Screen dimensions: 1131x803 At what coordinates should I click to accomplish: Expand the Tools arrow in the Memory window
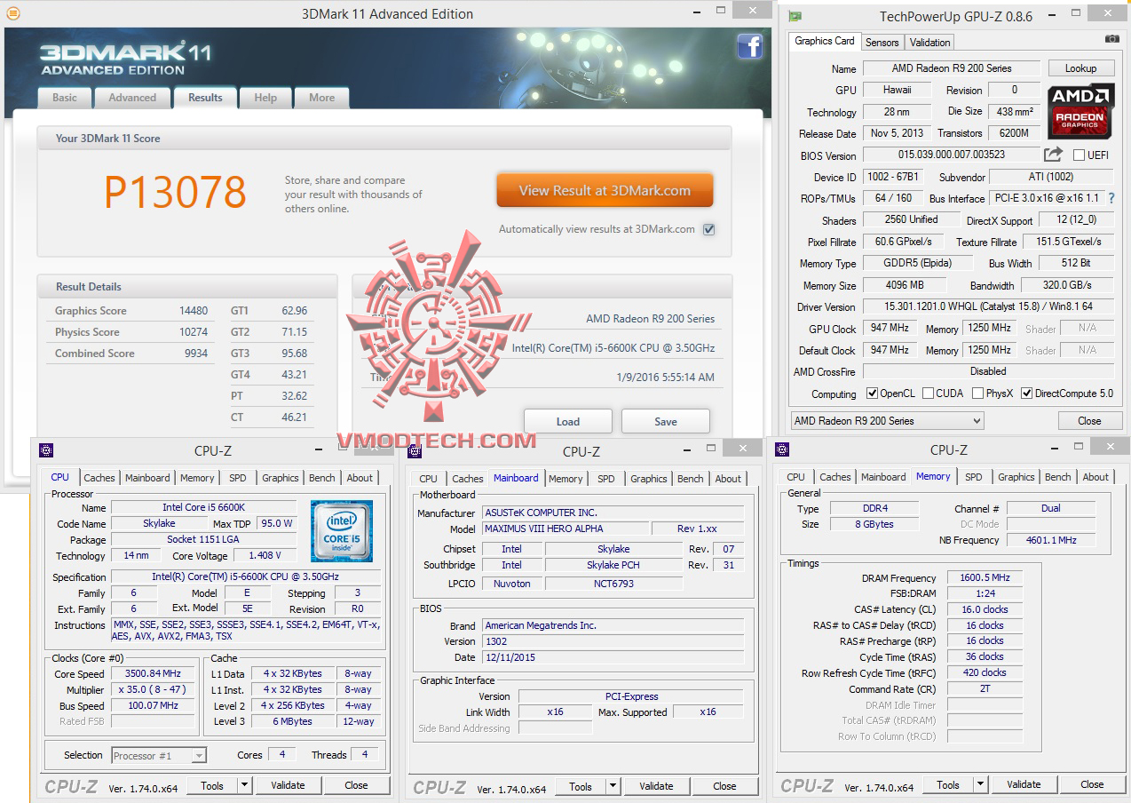tap(980, 784)
